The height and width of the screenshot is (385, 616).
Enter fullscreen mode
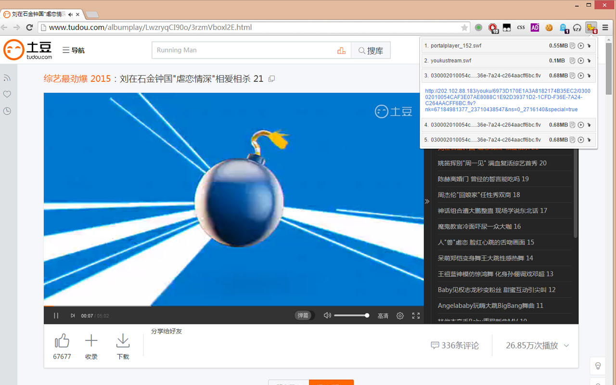[x=416, y=316]
